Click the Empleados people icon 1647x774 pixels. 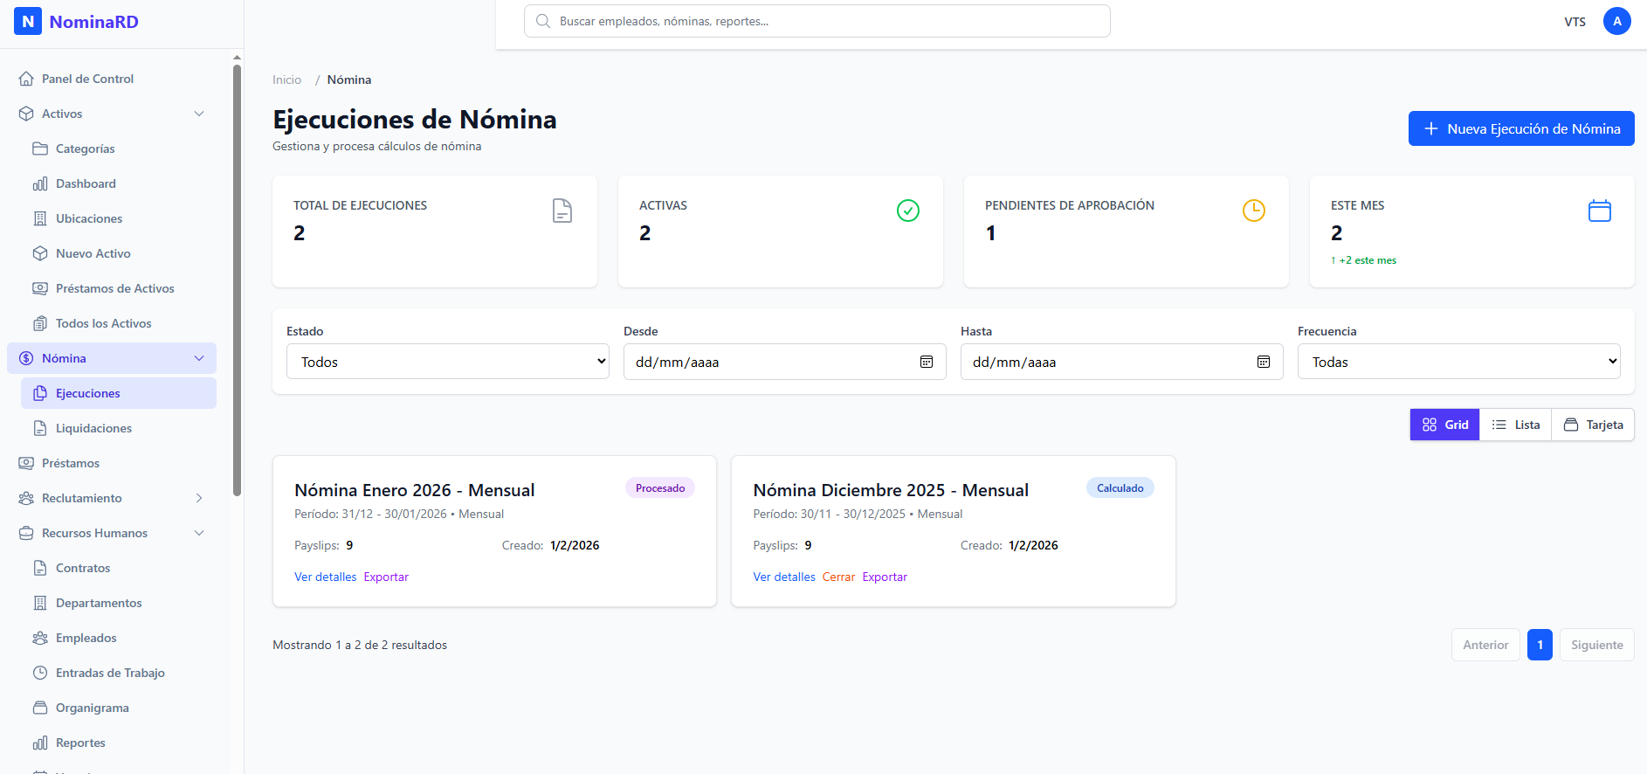tap(40, 638)
